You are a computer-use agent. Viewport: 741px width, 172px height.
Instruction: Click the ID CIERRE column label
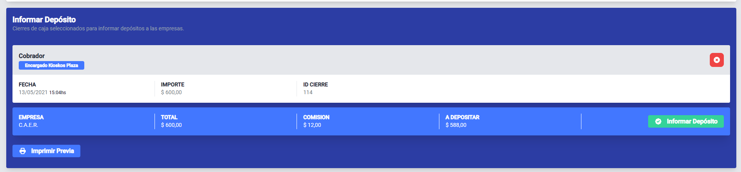click(x=315, y=84)
